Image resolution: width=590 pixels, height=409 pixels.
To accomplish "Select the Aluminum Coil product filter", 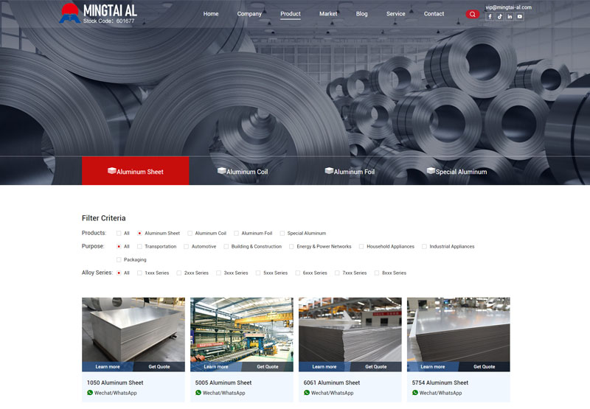I will point(190,234).
